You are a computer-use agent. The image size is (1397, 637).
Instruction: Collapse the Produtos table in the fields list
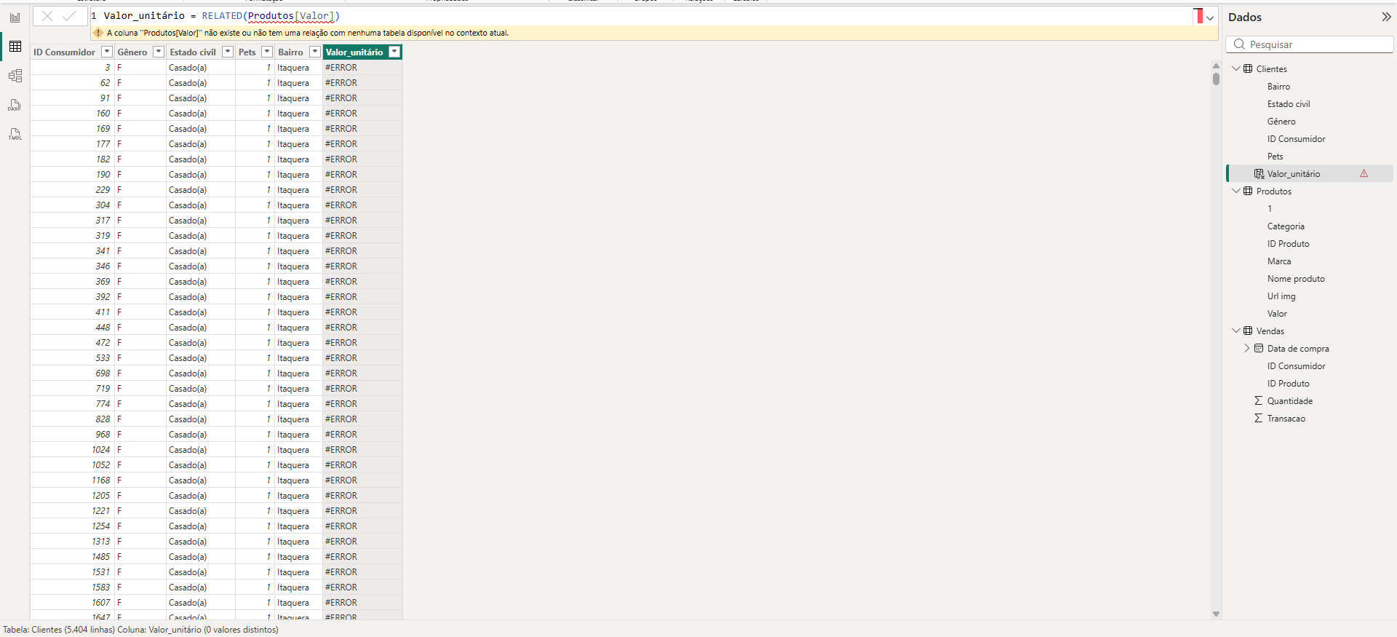click(x=1235, y=191)
